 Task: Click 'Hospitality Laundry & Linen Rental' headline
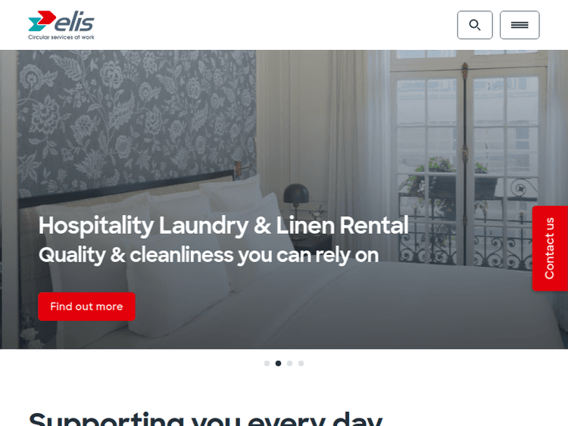pos(223,225)
